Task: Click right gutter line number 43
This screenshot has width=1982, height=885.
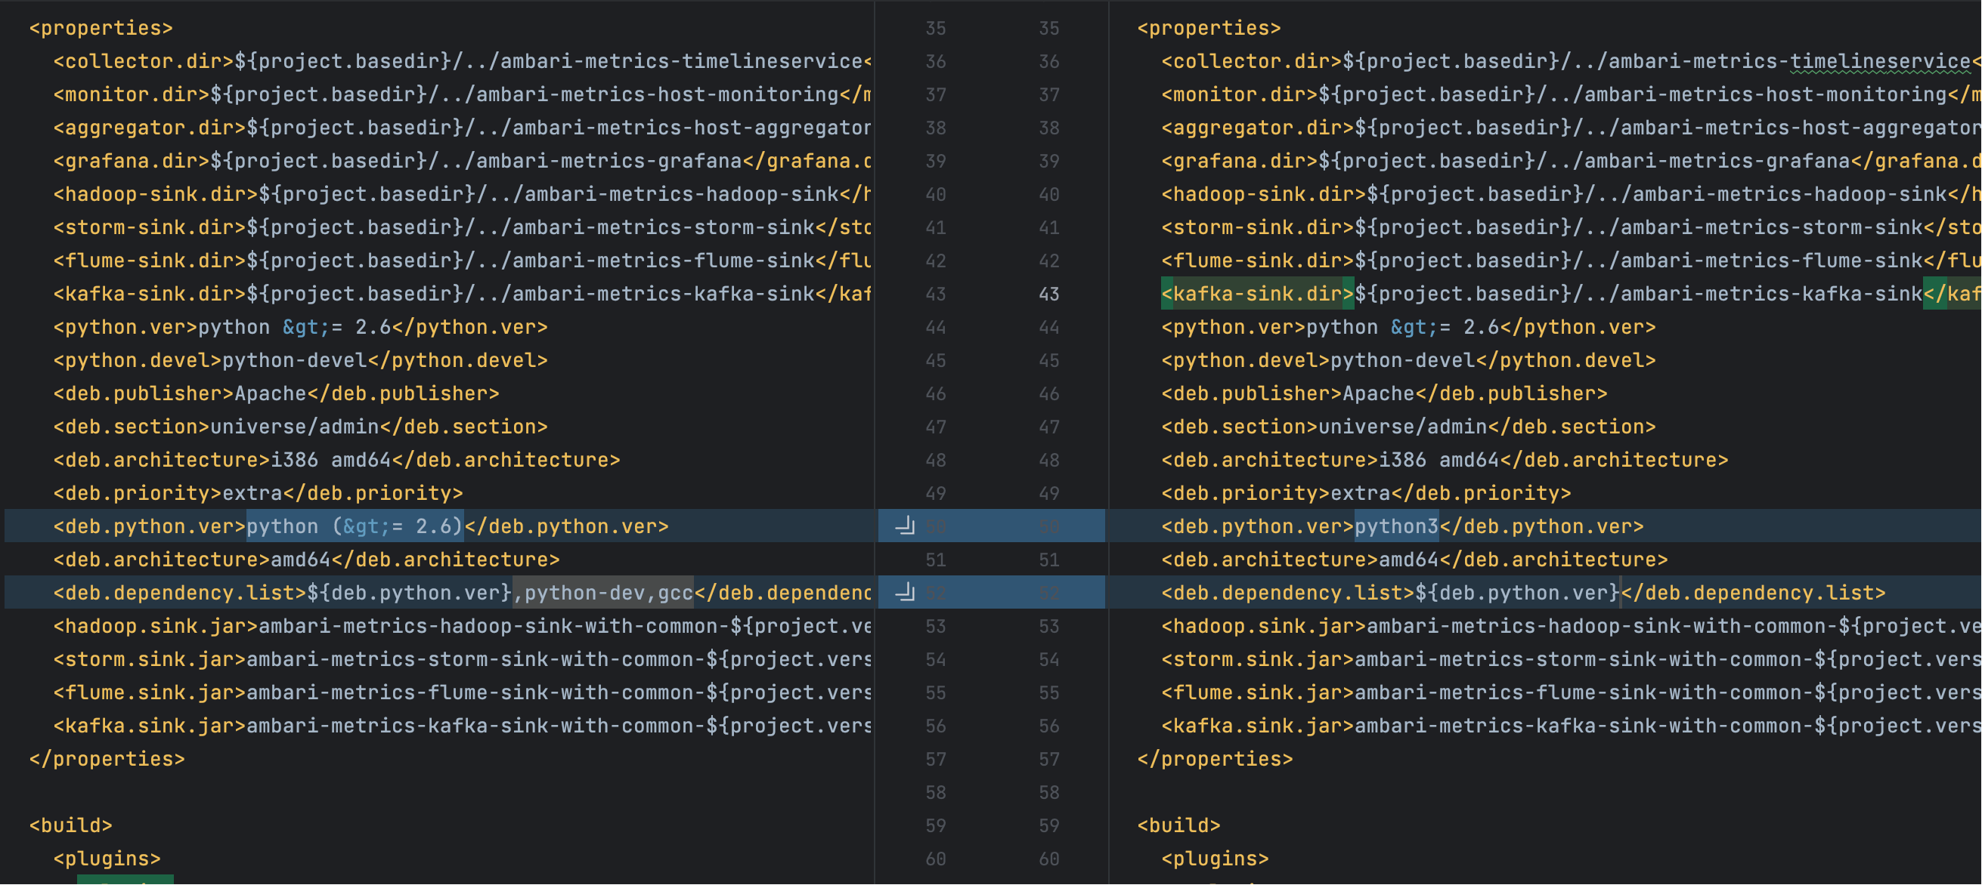Action: tap(1048, 294)
